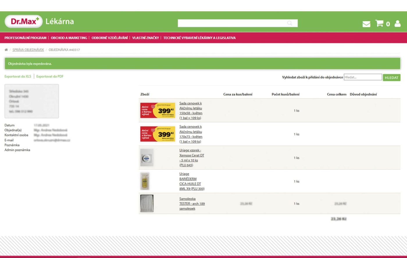Go to Správa objednávek breadcrumb
This screenshot has height=258, width=407.
[x=28, y=50]
